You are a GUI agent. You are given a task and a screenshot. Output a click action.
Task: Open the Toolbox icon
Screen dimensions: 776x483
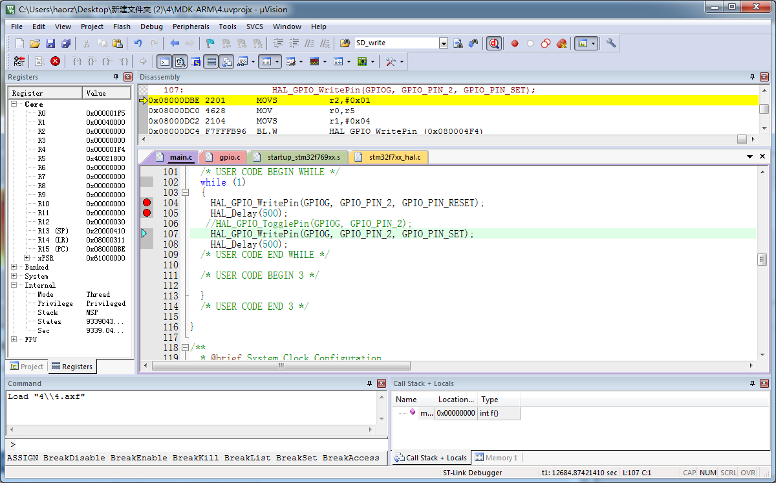(391, 61)
